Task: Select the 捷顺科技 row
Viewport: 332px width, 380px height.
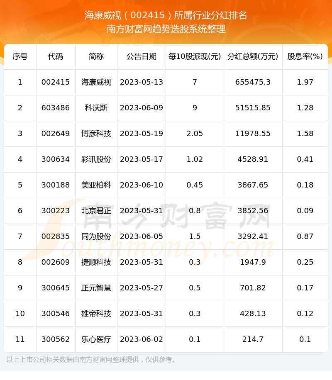Action: tap(96, 262)
